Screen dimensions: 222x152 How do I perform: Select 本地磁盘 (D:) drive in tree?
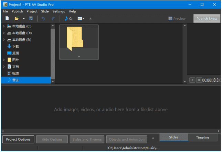(19, 33)
